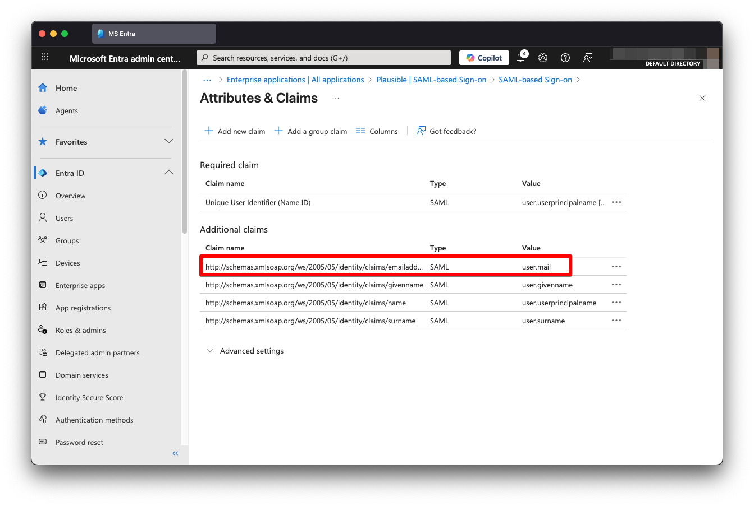Open ellipsis next to Attributes & Claims
The height and width of the screenshot is (506, 754).
335,99
